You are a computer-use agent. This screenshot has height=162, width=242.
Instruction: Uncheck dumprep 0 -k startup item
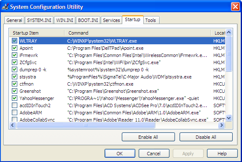click(x=14, y=70)
